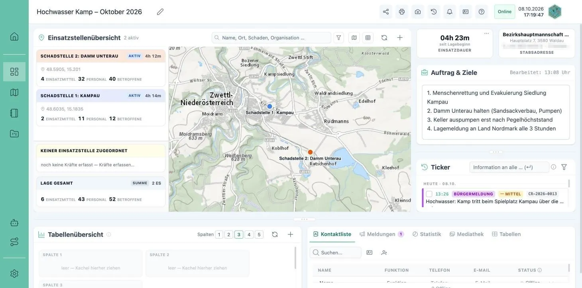582x288 pixels.
Task: Open the contact card icon in the header
Action: coord(466,12)
